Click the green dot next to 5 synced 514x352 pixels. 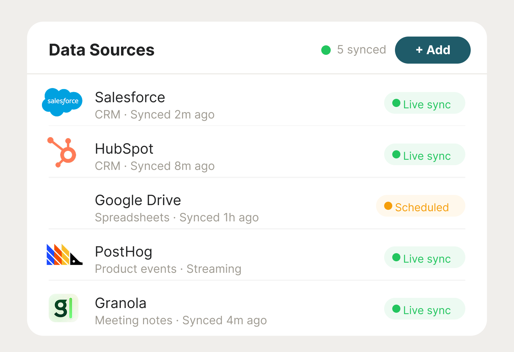(326, 50)
